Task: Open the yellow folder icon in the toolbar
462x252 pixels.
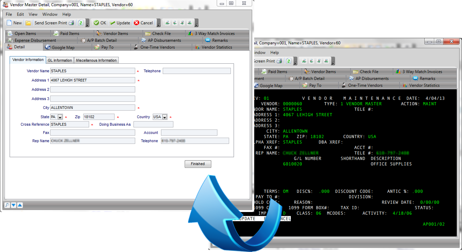Action: pos(28,23)
